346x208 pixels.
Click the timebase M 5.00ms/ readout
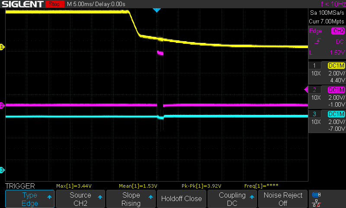80,4
